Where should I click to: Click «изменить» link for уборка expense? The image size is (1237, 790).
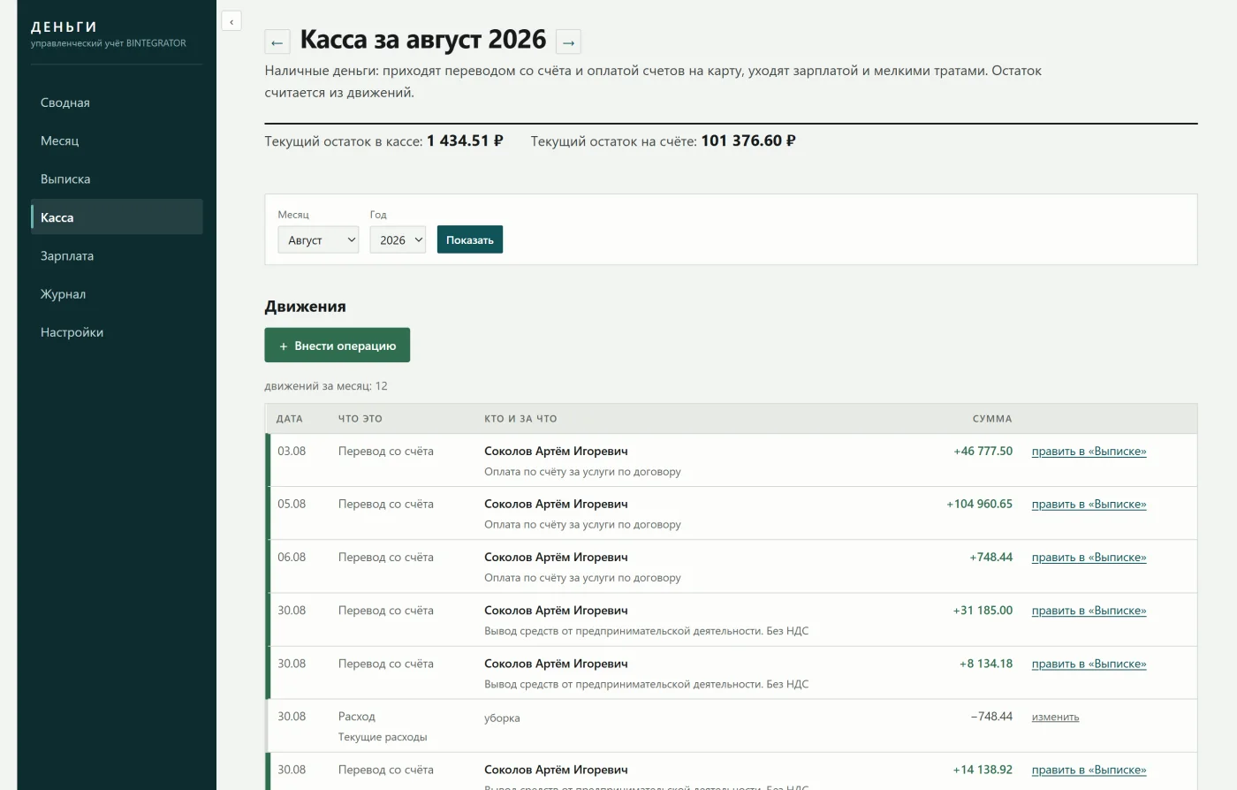point(1055,717)
